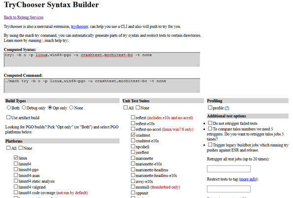293x198 pixels.
Task: Select the None build type radio button
Action: coord(71,108)
